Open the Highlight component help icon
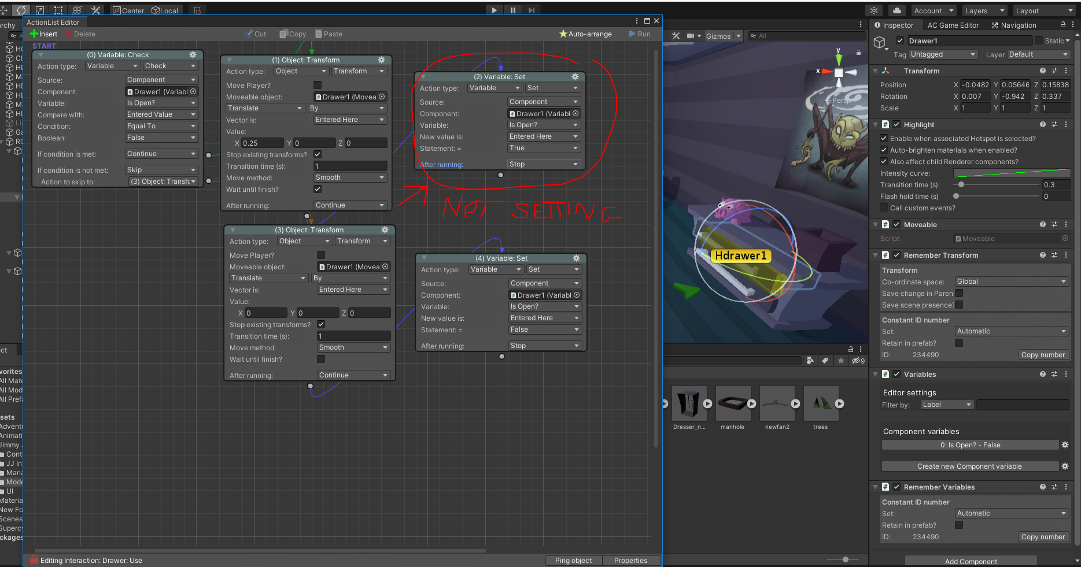The width and height of the screenshot is (1081, 567). (1043, 125)
